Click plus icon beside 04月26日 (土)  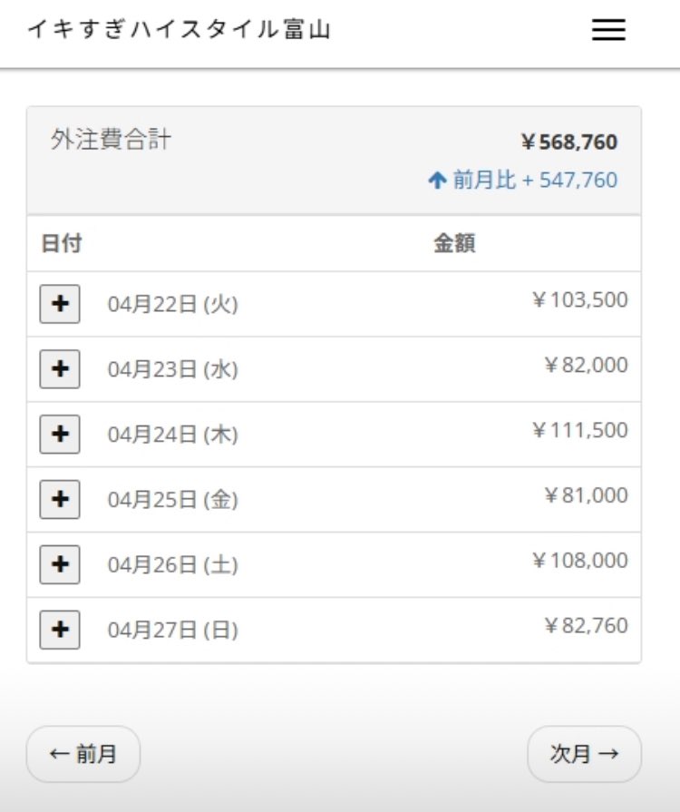(x=60, y=565)
